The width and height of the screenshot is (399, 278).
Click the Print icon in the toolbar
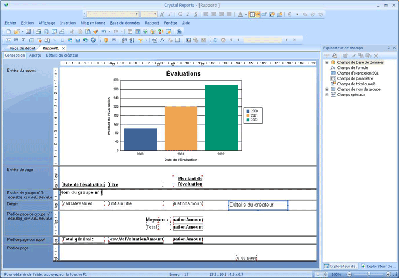click(x=38, y=31)
